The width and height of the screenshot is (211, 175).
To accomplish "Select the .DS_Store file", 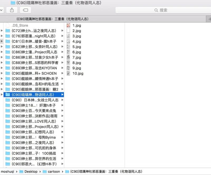I will point(20,25).
